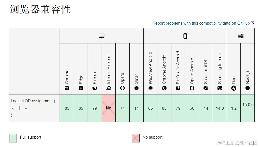The height and width of the screenshot is (147, 259).
Task: Click the green Full support legend swatch
Action: [13, 138]
